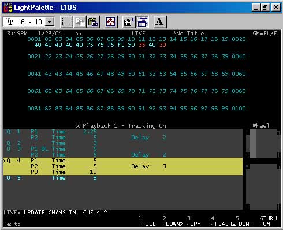Click the P3 Time 10 row

(123, 172)
